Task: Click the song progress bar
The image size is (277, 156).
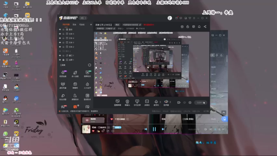Action: (x=153, y=124)
